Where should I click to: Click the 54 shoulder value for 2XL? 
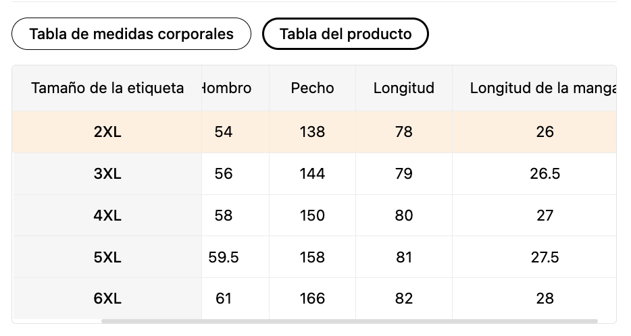[224, 132]
